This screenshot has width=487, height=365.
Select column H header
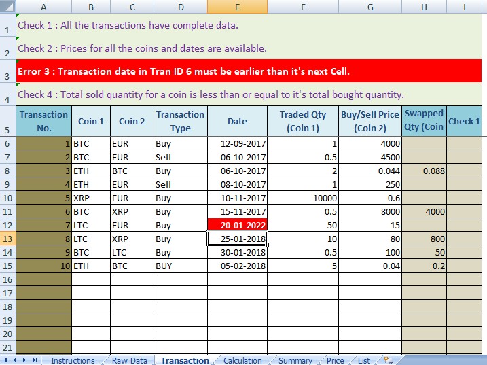pyautogui.click(x=425, y=7)
